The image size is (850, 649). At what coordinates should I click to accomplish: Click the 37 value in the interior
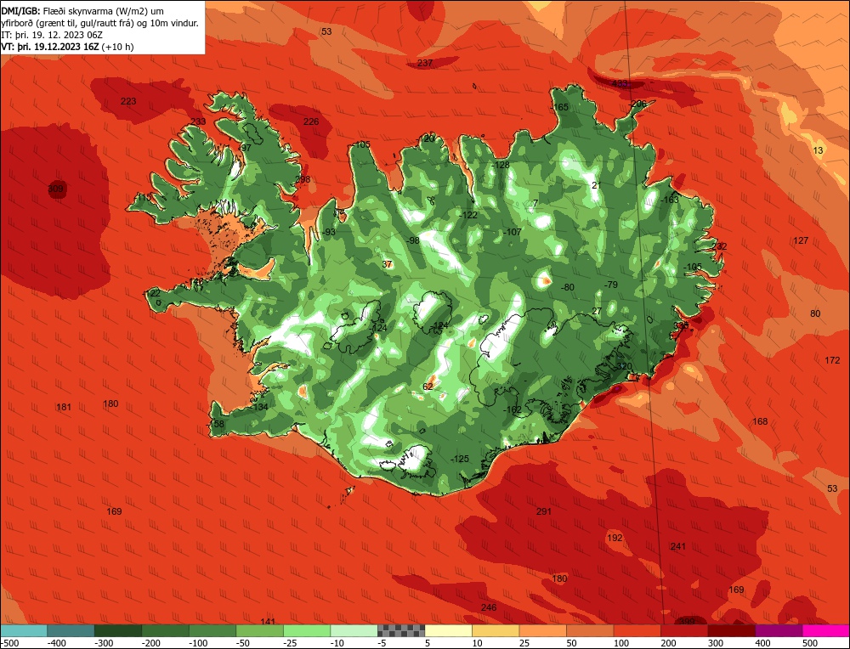[387, 264]
